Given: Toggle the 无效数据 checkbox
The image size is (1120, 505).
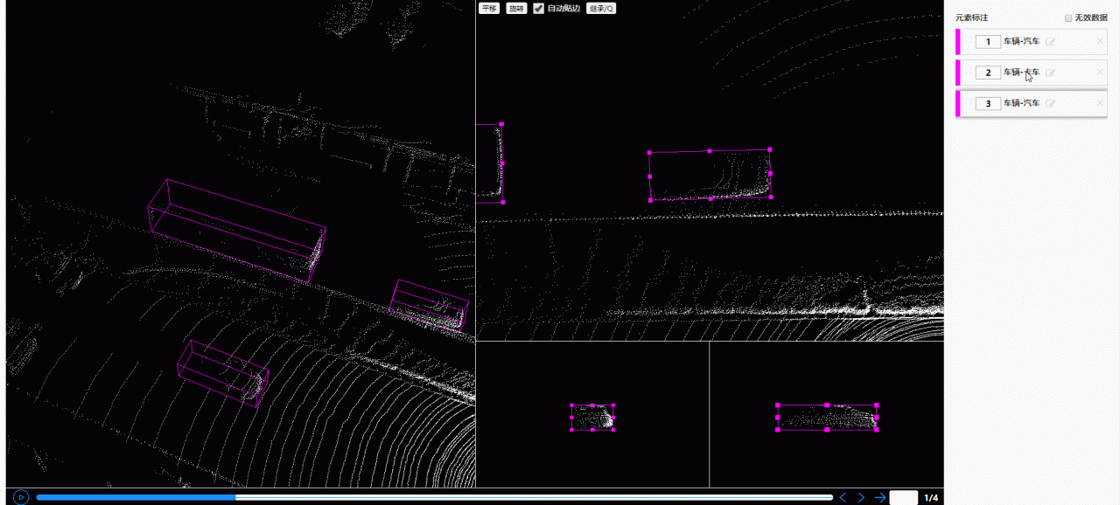Looking at the screenshot, I should [x=1068, y=17].
